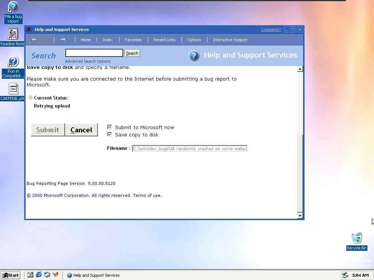374x280 pixels.
Task: Click the Submit button
Action: pyautogui.click(x=48, y=130)
